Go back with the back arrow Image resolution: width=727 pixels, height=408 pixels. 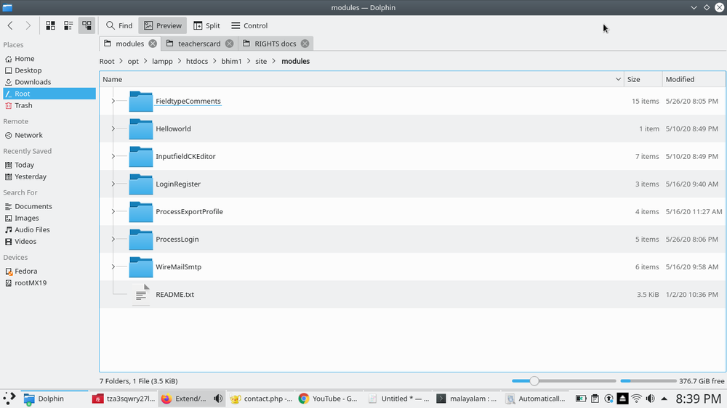pos(10,25)
